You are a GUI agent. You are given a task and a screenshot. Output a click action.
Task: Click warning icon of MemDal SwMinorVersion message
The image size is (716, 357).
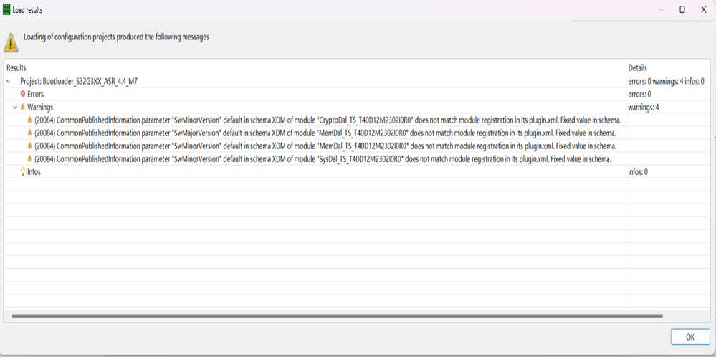click(29, 146)
